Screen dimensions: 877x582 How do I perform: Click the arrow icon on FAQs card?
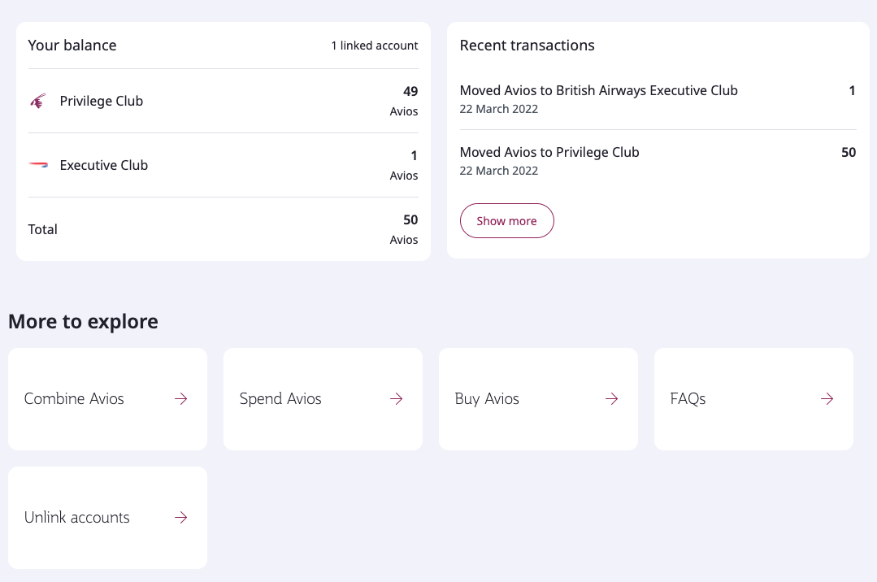(827, 398)
